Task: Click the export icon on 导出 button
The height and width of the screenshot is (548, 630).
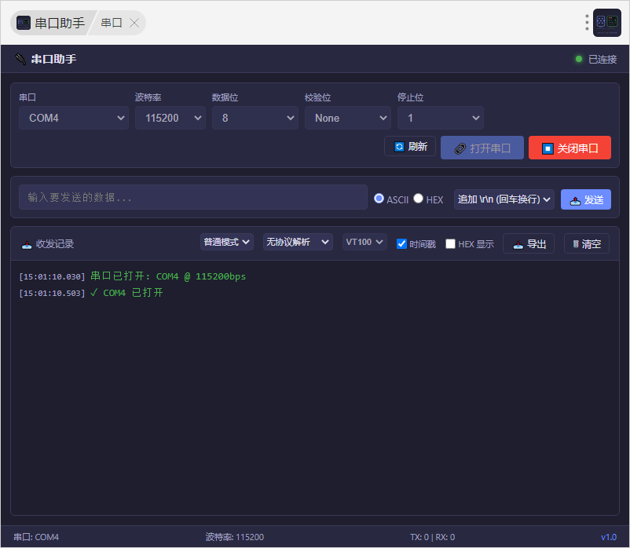Action: click(518, 244)
